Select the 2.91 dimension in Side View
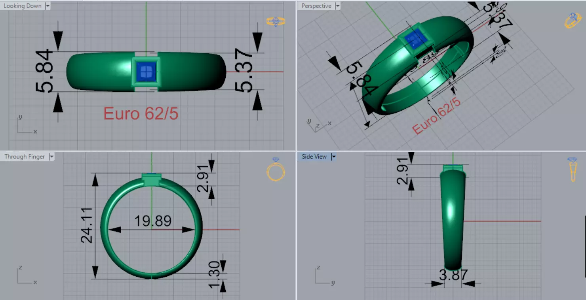This screenshot has height=300, width=586. 403,170
